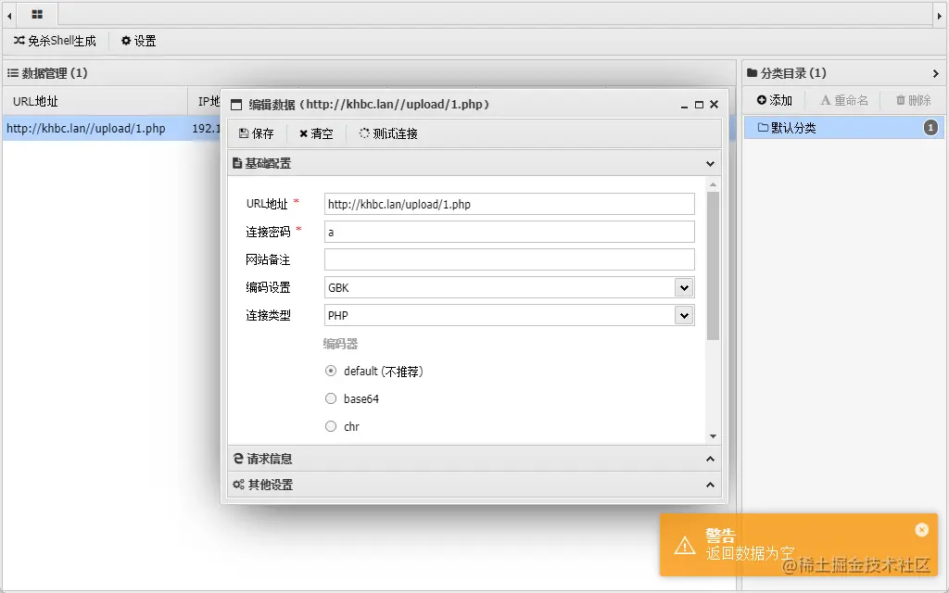
Task: Click into the 网站备注 input field
Action: coord(509,259)
